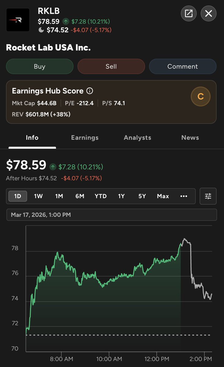
Task: Select the Max chart range
Action: (163, 196)
